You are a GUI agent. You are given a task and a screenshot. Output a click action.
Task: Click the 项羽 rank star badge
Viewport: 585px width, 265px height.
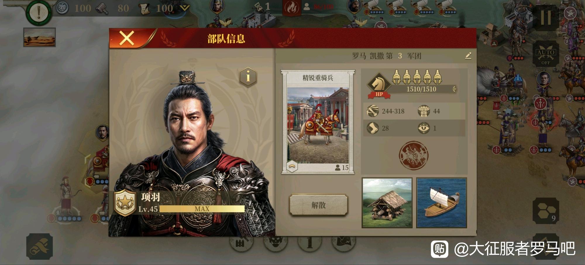point(125,202)
